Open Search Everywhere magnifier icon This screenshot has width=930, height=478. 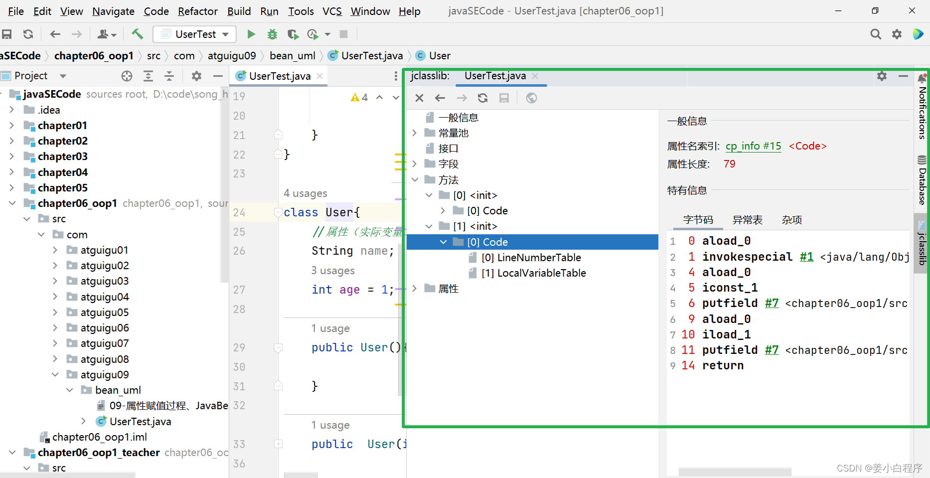[875, 34]
